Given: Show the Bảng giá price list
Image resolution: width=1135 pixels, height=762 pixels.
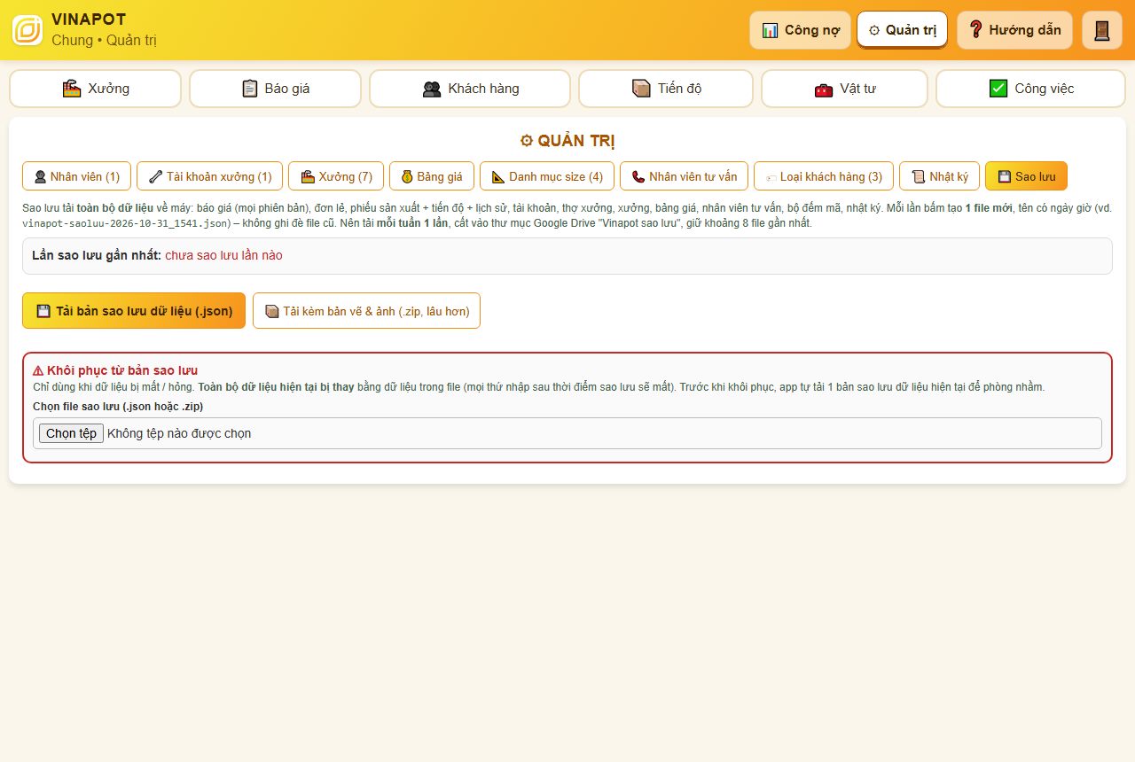Looking at the screenshot, I should (432, 176).
